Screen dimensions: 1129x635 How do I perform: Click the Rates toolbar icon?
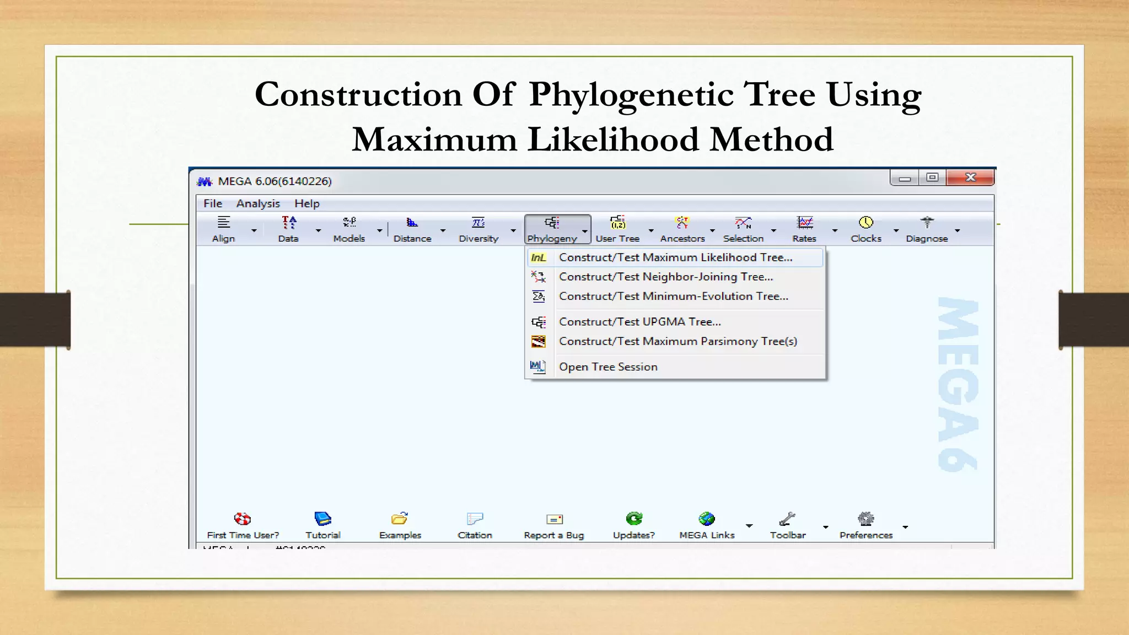[x=804, y=223]
